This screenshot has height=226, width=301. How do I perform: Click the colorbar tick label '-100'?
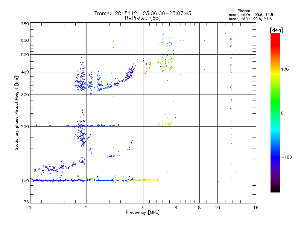(287, 157)
